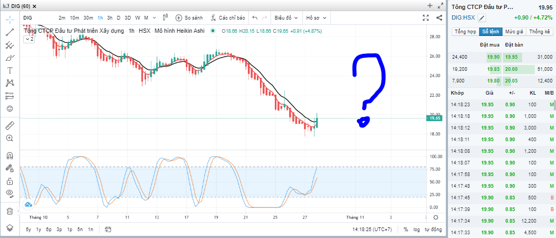Set chart range to 1y
This screenshot has height=238, width=556.
(x=39, y=230)
